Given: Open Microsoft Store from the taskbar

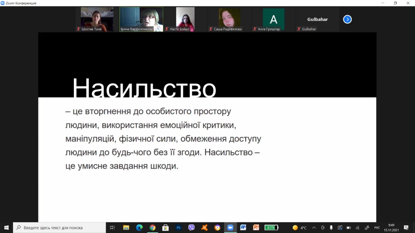Looking at the screenshot, I should click(165, 228).
